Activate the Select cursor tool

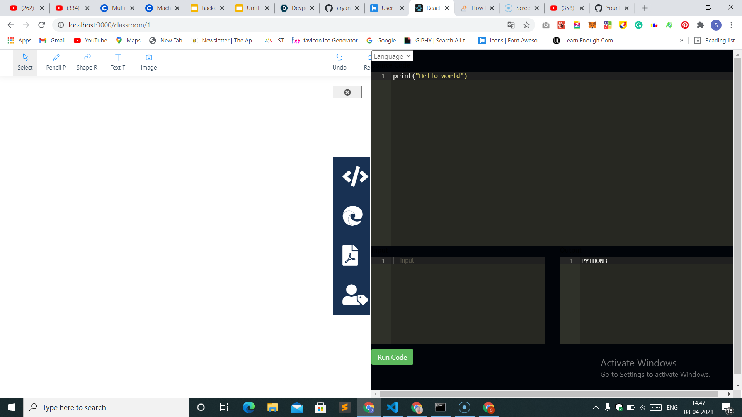pyautogui.click(x=25, y=62)
